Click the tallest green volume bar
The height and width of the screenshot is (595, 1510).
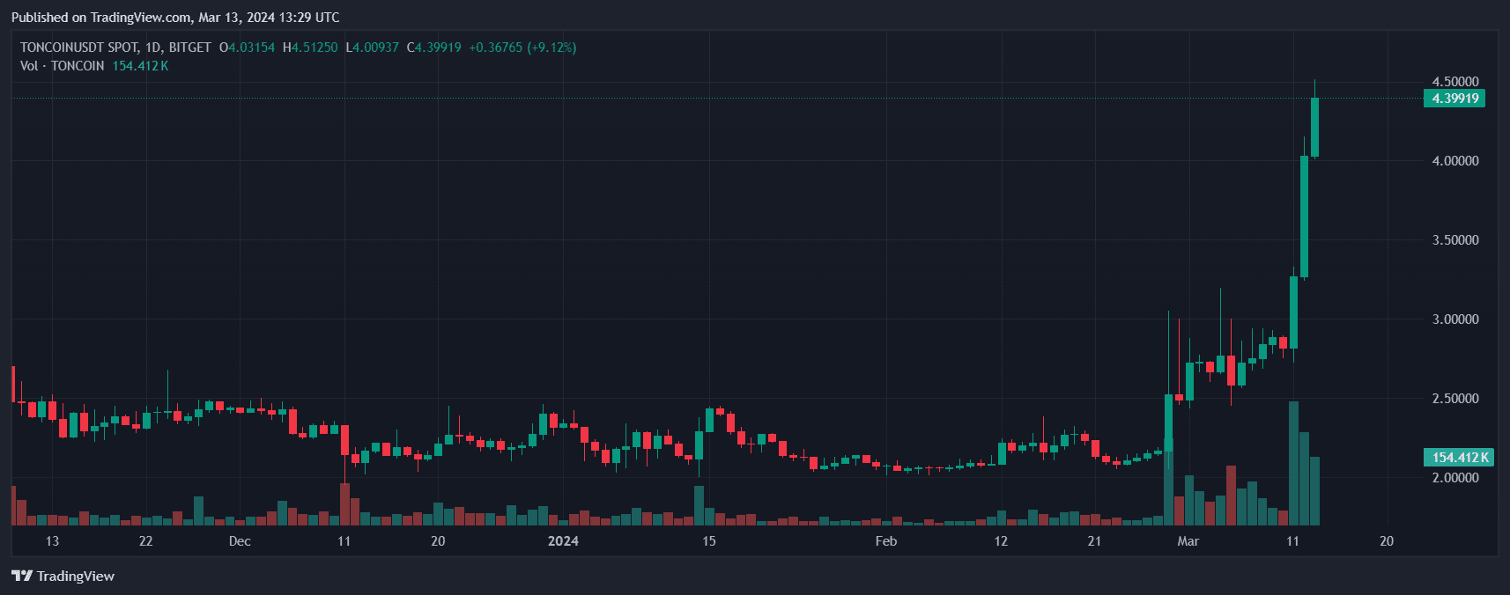[x=1293, y=463]
